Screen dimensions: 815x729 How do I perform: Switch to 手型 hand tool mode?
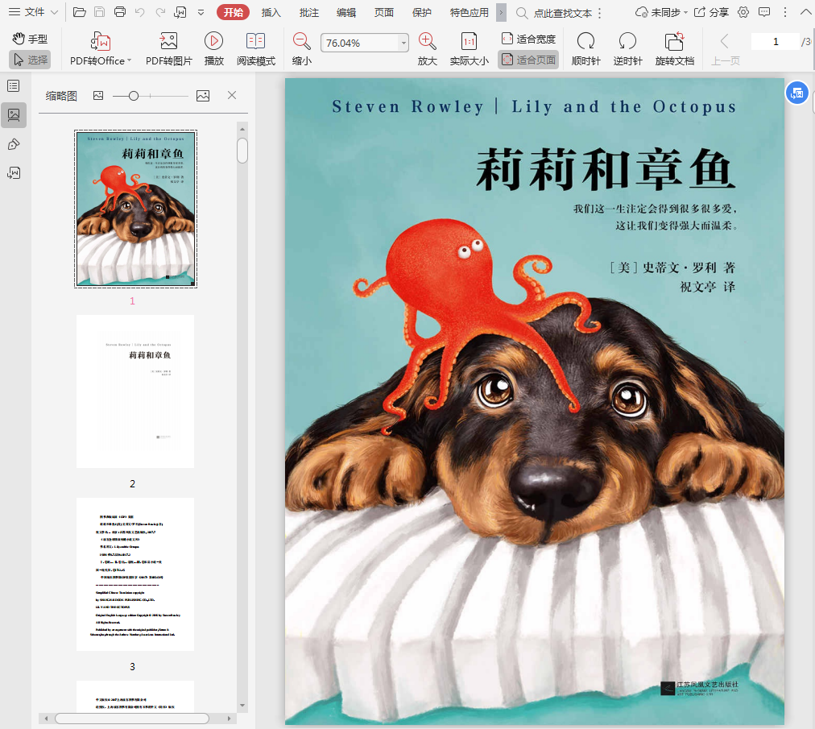click(31, 39)
